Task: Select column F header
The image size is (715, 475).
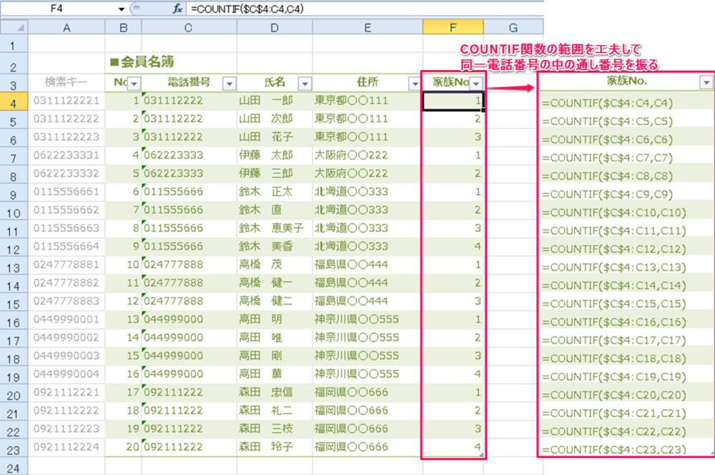Action: [x=453, y=28]
